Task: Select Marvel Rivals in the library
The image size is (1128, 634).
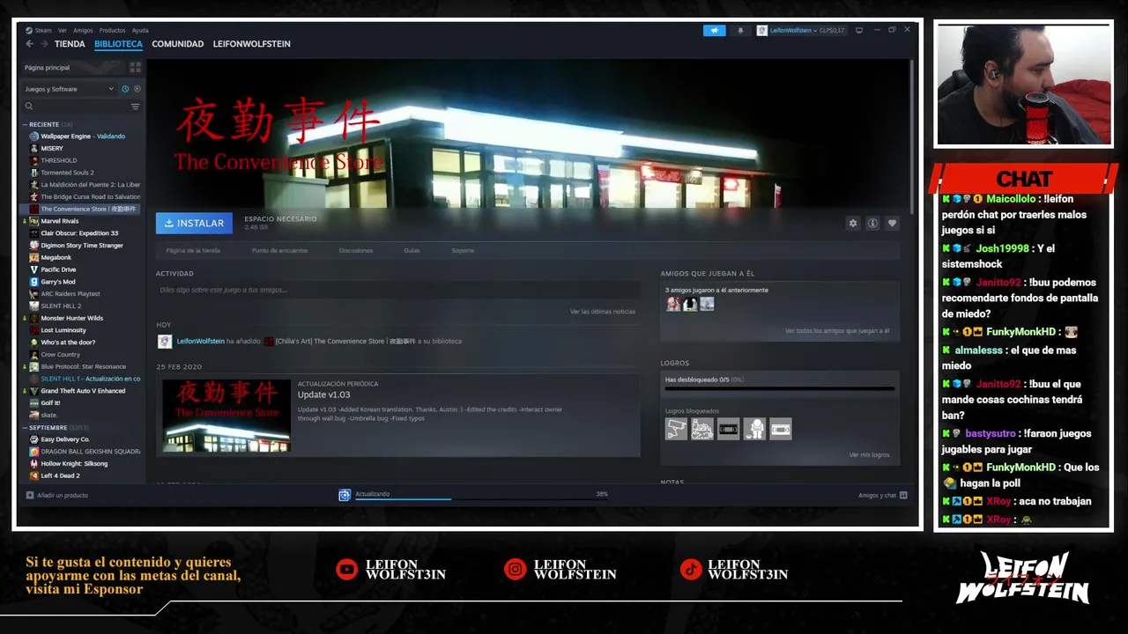Action: click(60, 221)
